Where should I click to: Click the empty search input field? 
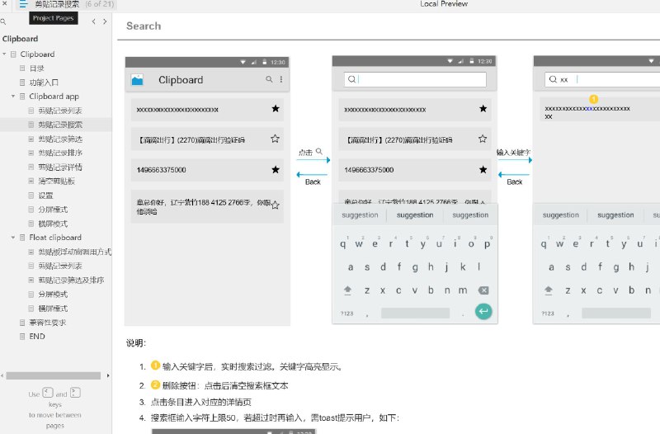click(415, 79)
